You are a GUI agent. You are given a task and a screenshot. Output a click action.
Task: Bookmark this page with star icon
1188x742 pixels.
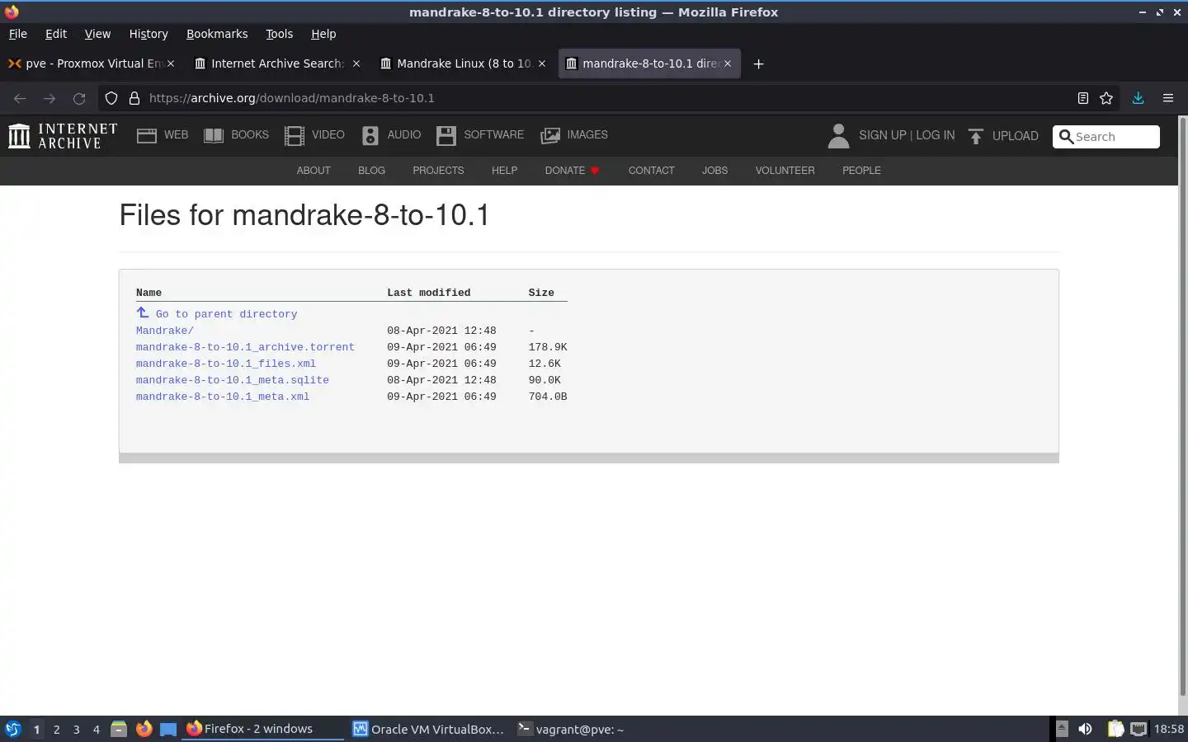coord(1106,98)
